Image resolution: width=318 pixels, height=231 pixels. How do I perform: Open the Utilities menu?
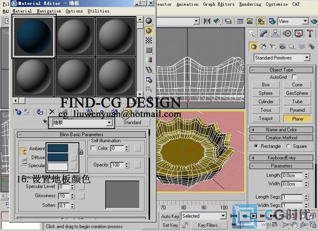pos(98,11)
